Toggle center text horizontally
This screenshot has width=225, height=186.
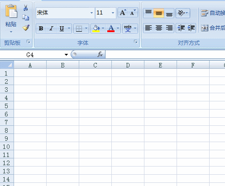pos(159,28)
